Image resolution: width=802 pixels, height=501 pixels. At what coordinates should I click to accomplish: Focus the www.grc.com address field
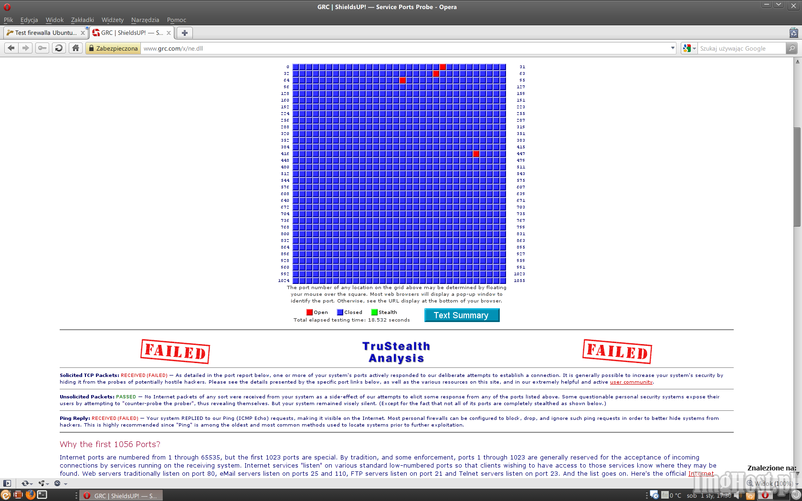pos(405,48)
